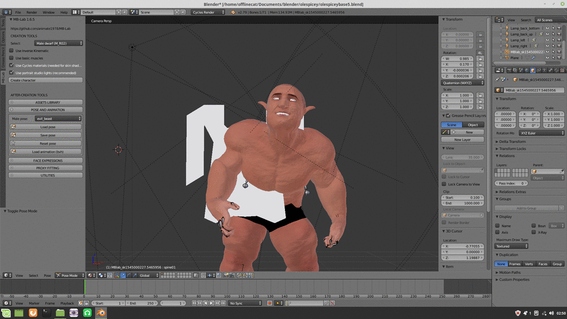This screenshot has width=567, height=319.
Task: Open the Window menu
Action: click(x=49, y=12)
